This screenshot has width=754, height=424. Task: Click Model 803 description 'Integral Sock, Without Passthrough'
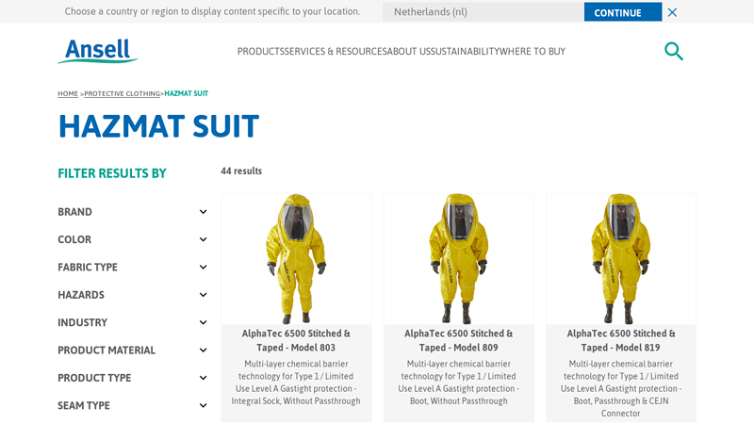[x=296, y=401]
